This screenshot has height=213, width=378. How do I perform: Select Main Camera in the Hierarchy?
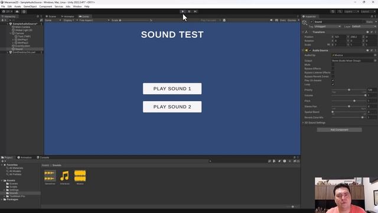22,27
